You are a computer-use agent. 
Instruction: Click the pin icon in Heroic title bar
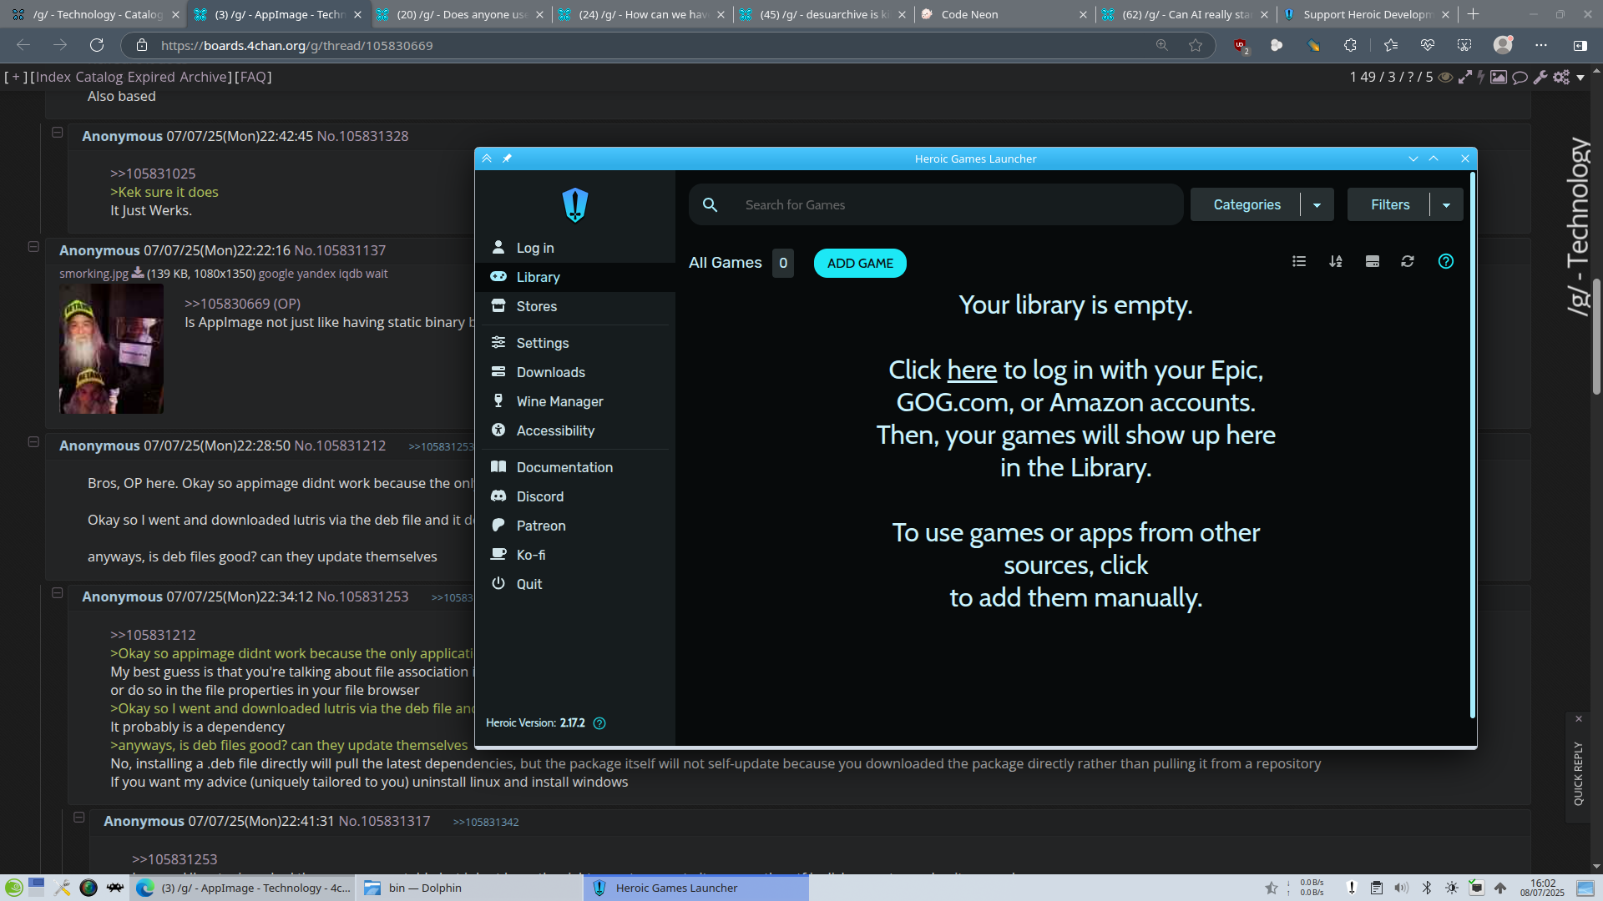(x=507, y=159)
